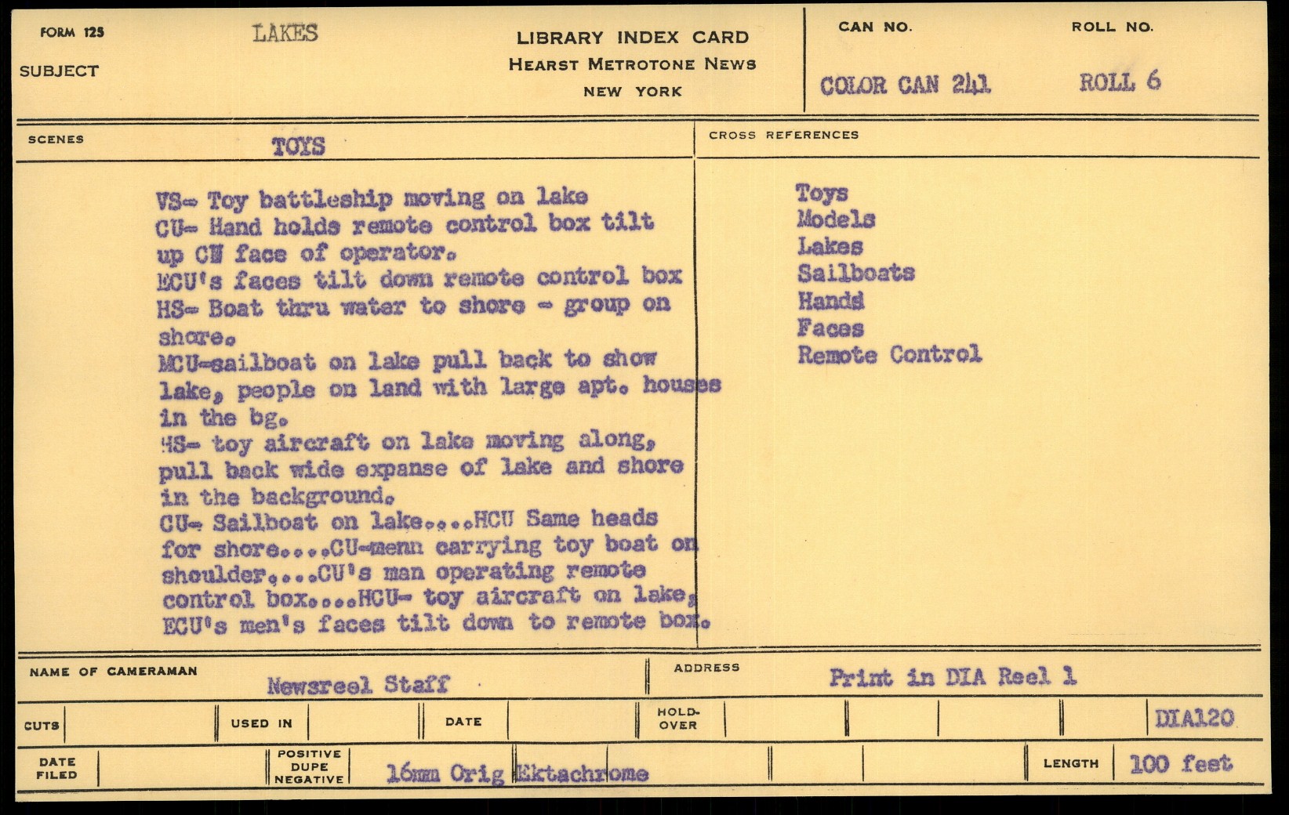Screen dimensions: 1289x815
Task: Click the TOYS scenes heading
Action: click(x=298, y=147)
